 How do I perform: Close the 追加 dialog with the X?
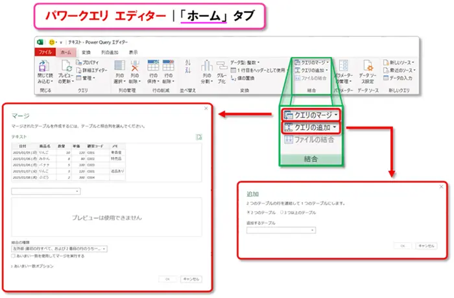click(441, 187)
